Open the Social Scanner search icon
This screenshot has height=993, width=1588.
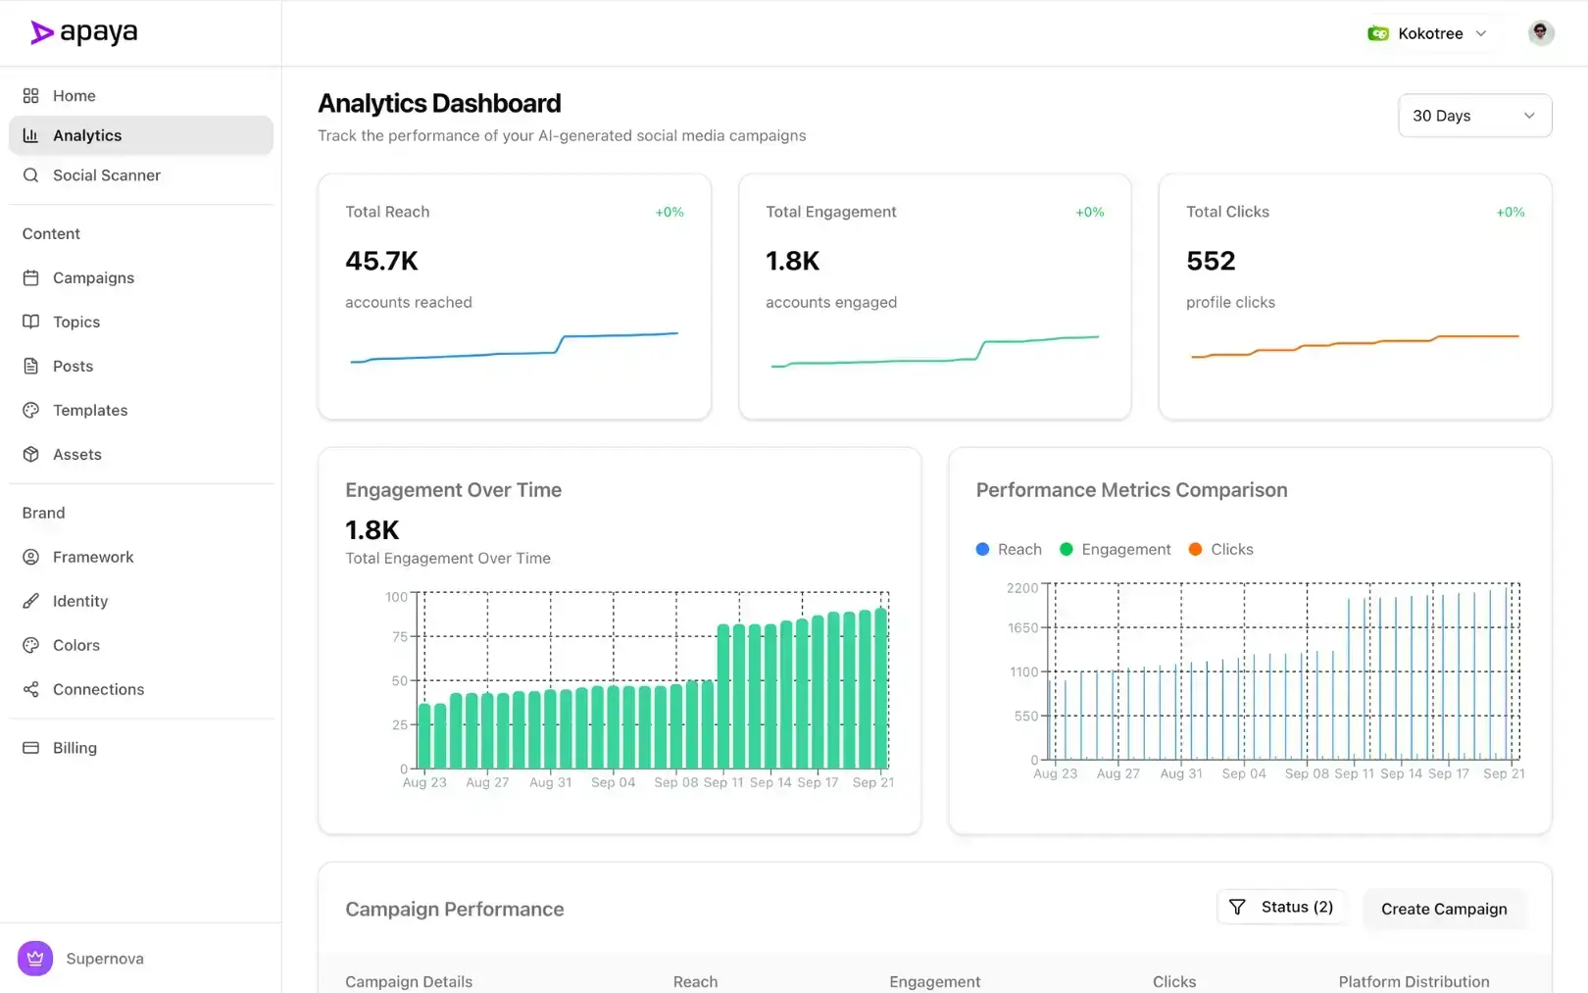pos(30,174)
